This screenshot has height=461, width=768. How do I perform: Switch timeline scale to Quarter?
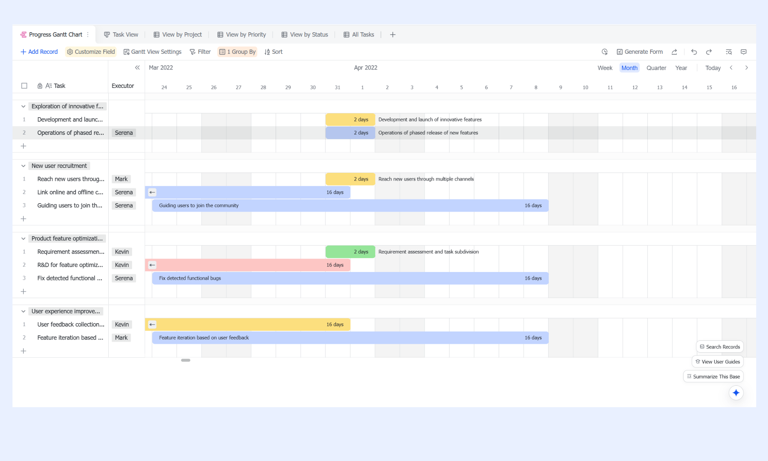[656, 68]
